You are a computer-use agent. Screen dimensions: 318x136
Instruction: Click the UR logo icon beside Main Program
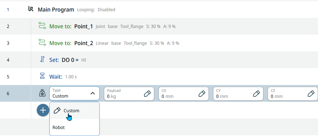[31, 9]
